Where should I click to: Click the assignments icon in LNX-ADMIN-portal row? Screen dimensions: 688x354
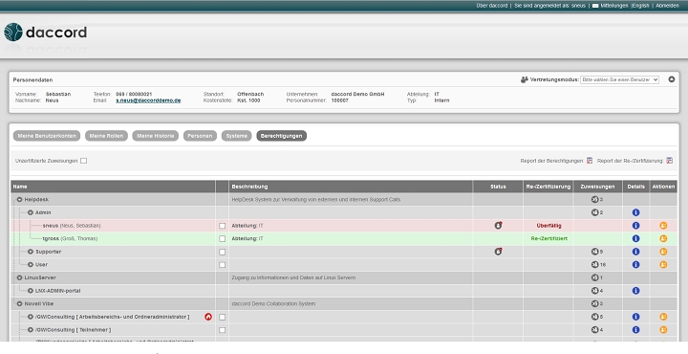594,291
